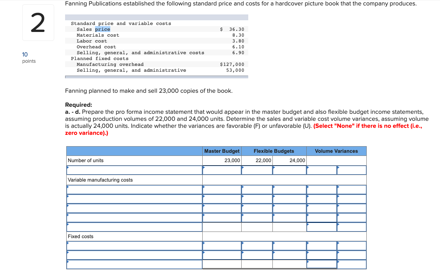Click the Master Budget 23,000 units cell
Image resolution: width=440 pixels, height=274 pixels.
(222, 160)
